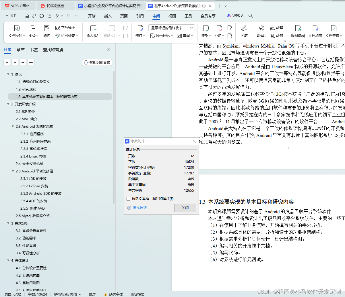Switch to the 书签 navigation tab
Viewport: 345px width, 297px height.
point(34,50)
